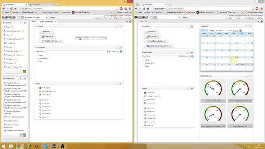Expand Roles node in left Broadcaster
The width and height of the screenshot is (265, 149).
[x=37, y=61]
